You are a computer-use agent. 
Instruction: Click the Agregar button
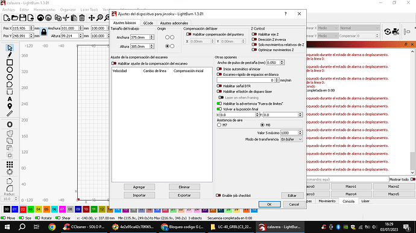(x=139, y=187)
